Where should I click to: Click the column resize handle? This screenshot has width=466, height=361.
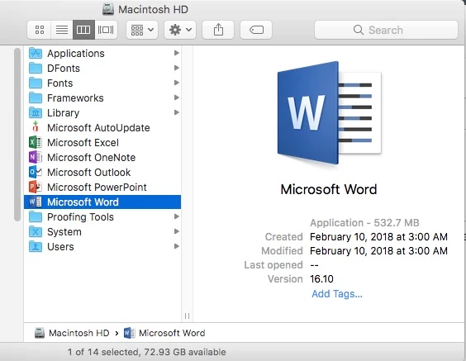(x=187, y=316)
